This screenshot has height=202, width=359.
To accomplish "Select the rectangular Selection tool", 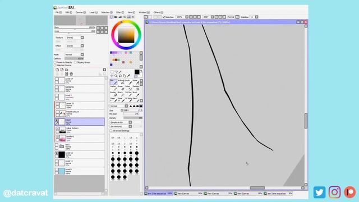I will 112,72.
